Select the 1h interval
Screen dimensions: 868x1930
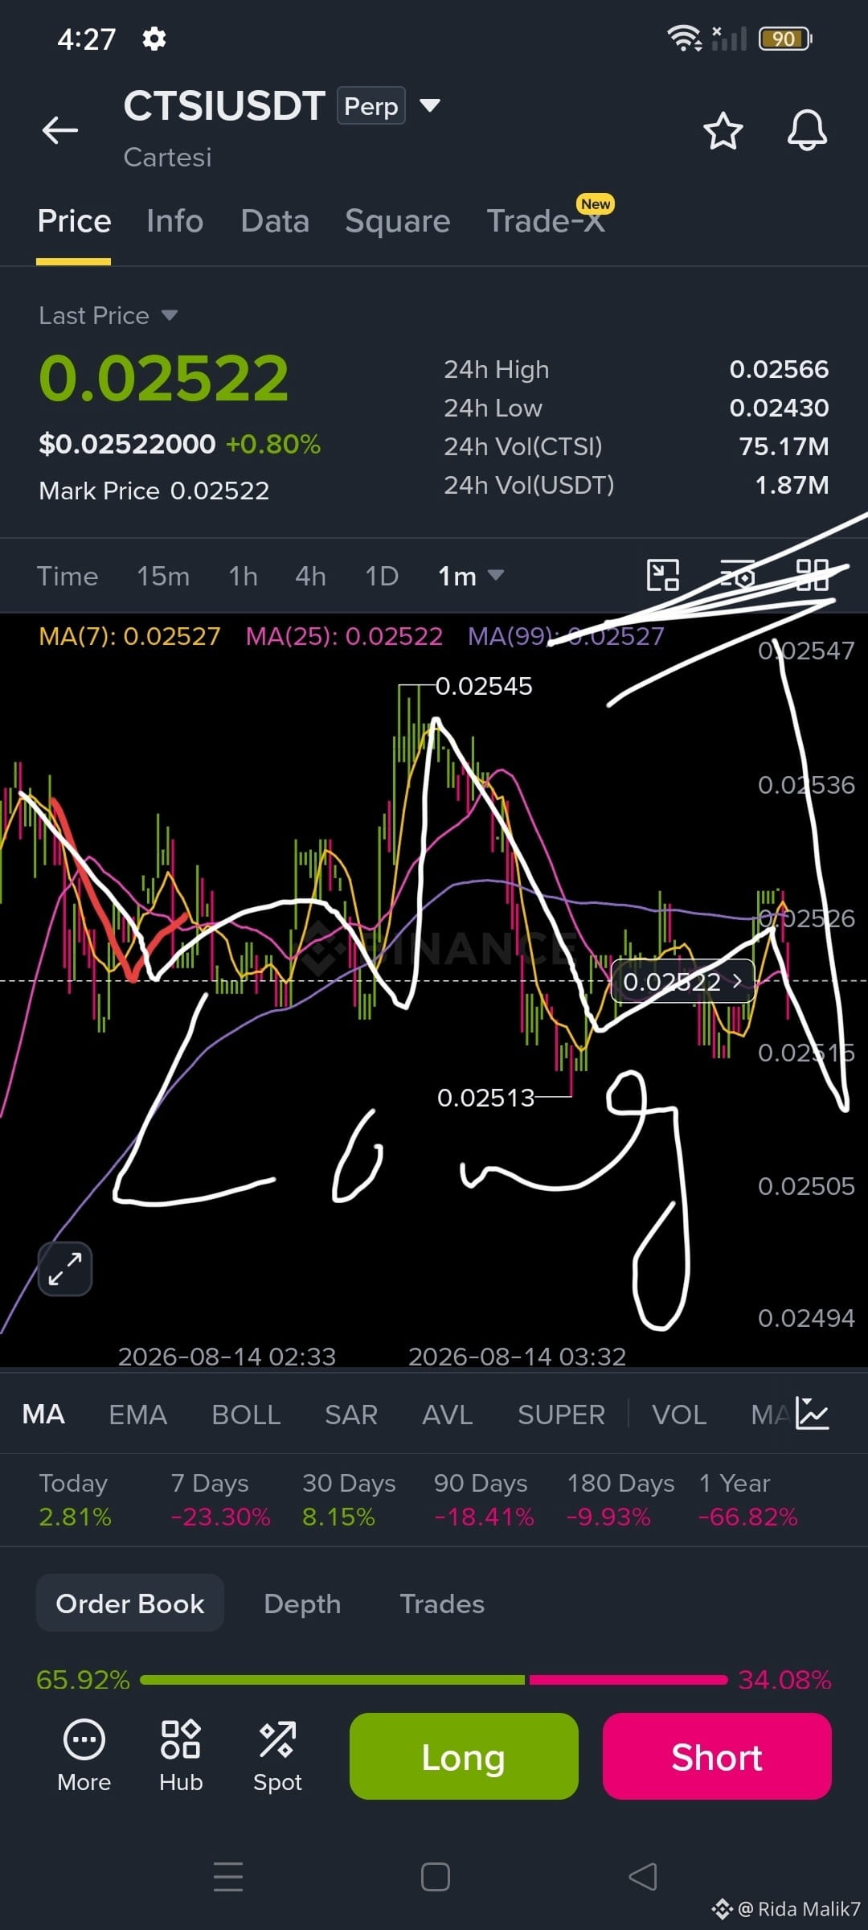click(243, 576)
